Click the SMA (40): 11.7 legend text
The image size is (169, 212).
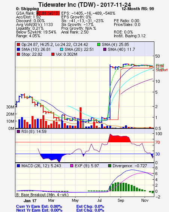[x=121, y=49]
